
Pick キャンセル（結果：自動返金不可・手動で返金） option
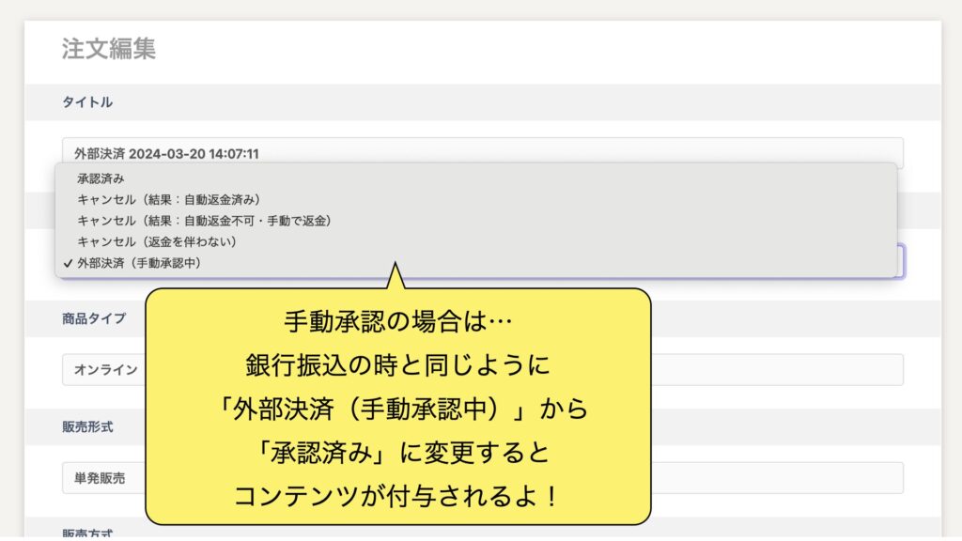(x=204, y=221)
